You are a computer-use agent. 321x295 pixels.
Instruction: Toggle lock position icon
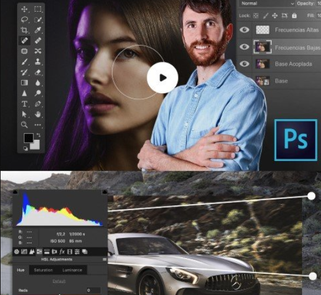click(x=274, y=15)
